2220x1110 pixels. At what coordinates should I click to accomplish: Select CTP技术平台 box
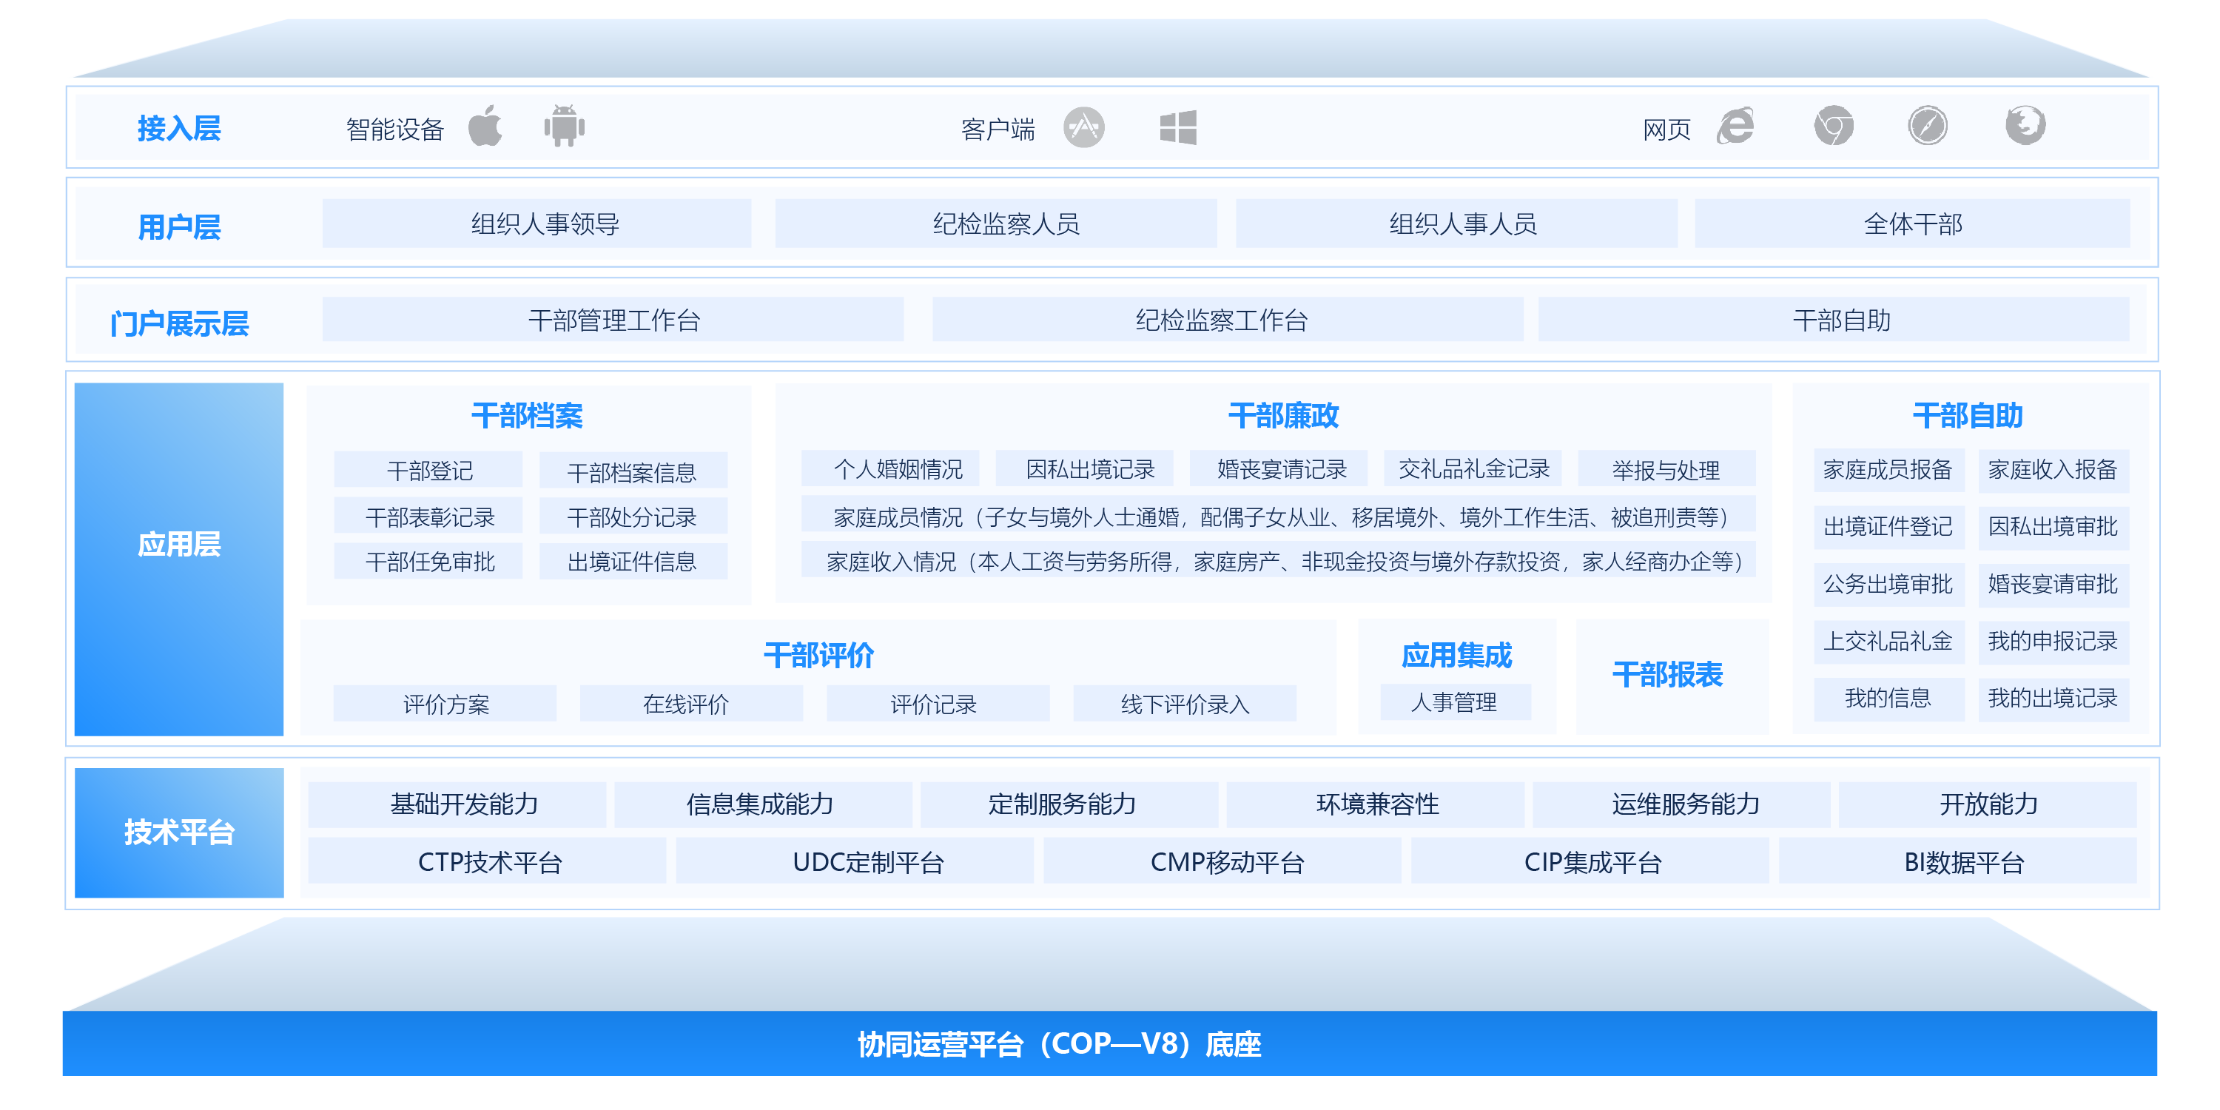487,861
